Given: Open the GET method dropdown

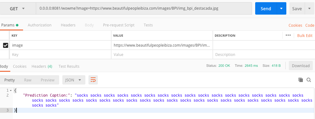Looking at the screenshot, I should click(x=18, y=9).
